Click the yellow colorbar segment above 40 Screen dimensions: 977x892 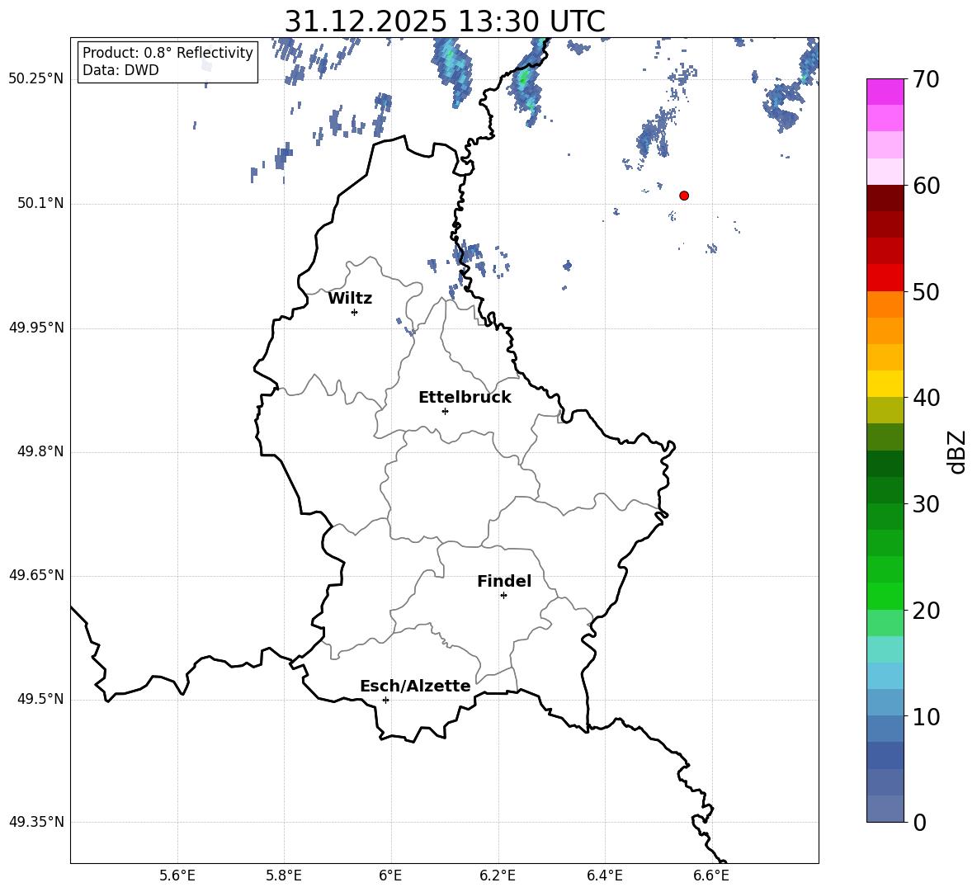pyautogui.click(x=885, y=384)
